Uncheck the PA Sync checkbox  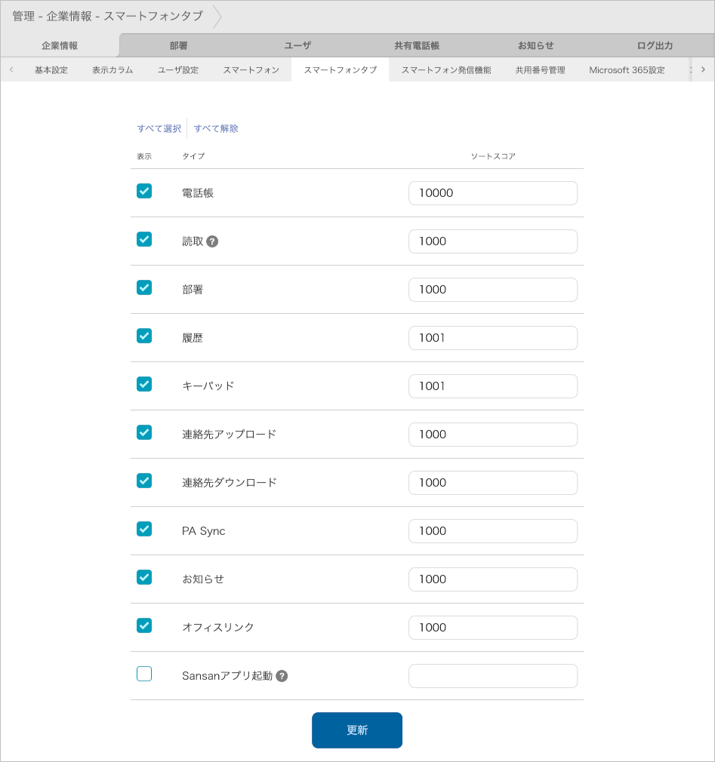[144, 529]
